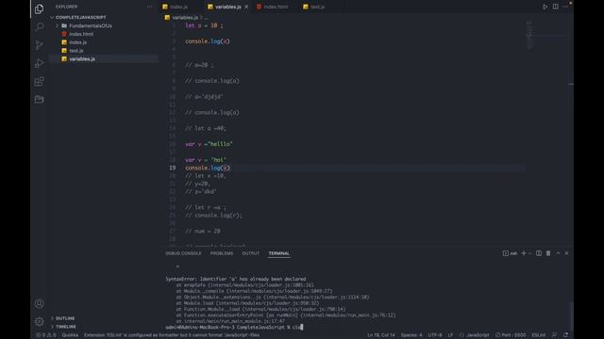This screenshot has width=604, height=339.
Task: Click the ESLint formatter warning message
Action: pos(172,335)
